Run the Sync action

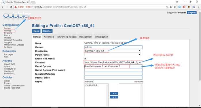click(x=7, y=66)
